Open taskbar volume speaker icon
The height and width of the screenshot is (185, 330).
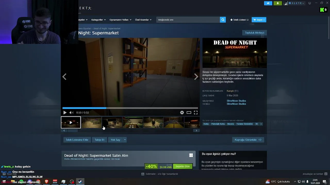[x=303, y=182]
